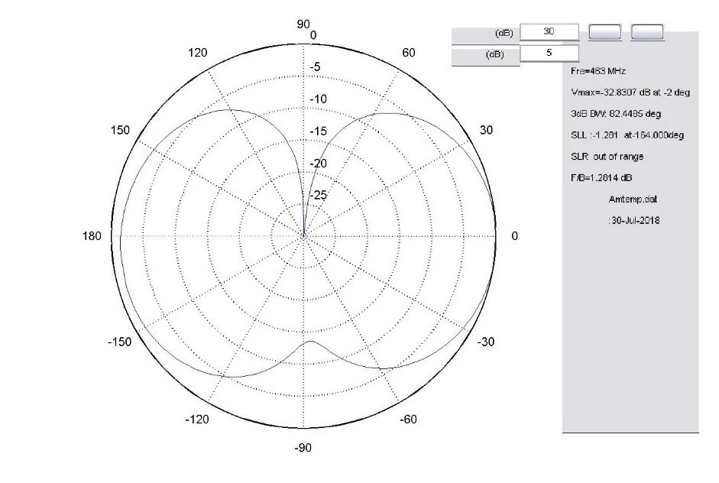This screenshot has height=483, width=719.
Task: Click the Vmax reading in the info panel
Action: point(630,92)
